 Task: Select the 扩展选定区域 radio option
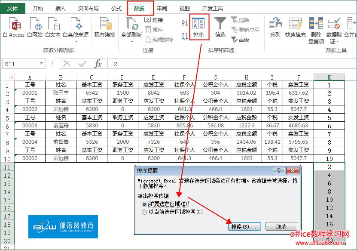[144, 204]
